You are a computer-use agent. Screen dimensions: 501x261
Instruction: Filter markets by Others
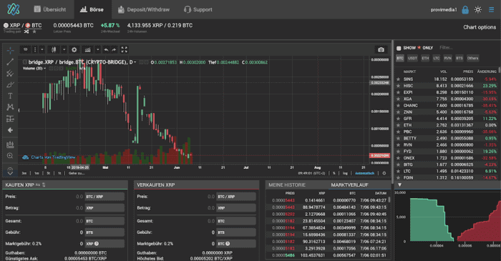[x=472, y=58]
